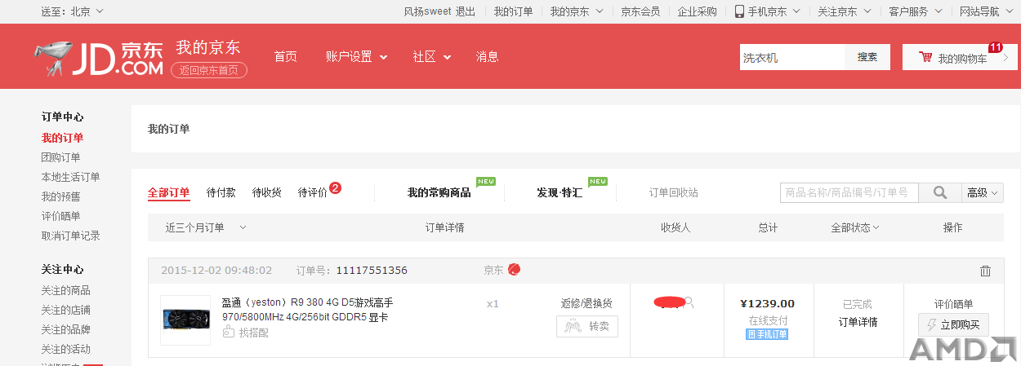Open 京东会员 link
Image resolution: width=1021 pixels, height=366 pixels.
(x=640, y=11)
